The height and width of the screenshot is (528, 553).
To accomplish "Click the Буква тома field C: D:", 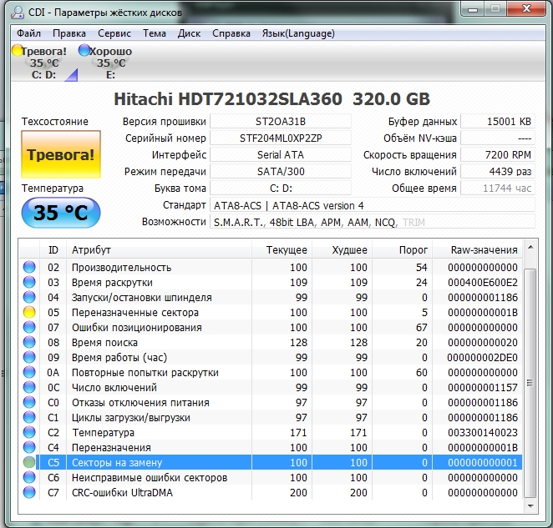I will tap(281, 188).
